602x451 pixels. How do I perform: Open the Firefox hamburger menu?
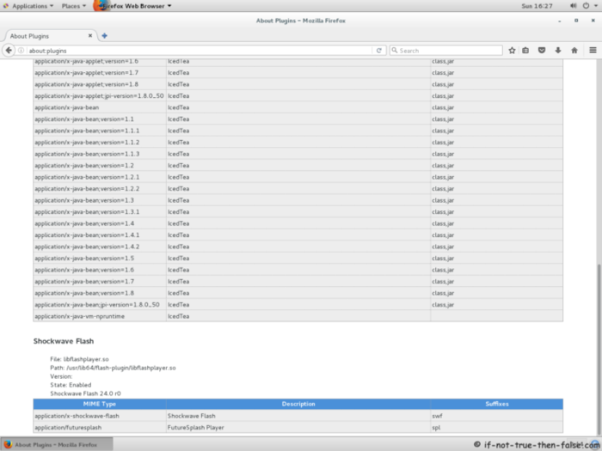[593, 50]
